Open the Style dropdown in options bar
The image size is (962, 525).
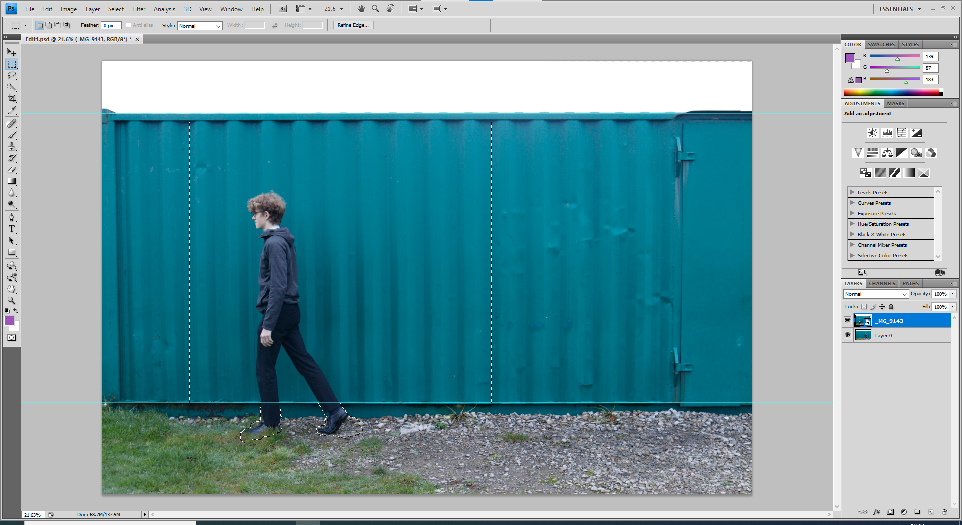click(x=200, y=26)
